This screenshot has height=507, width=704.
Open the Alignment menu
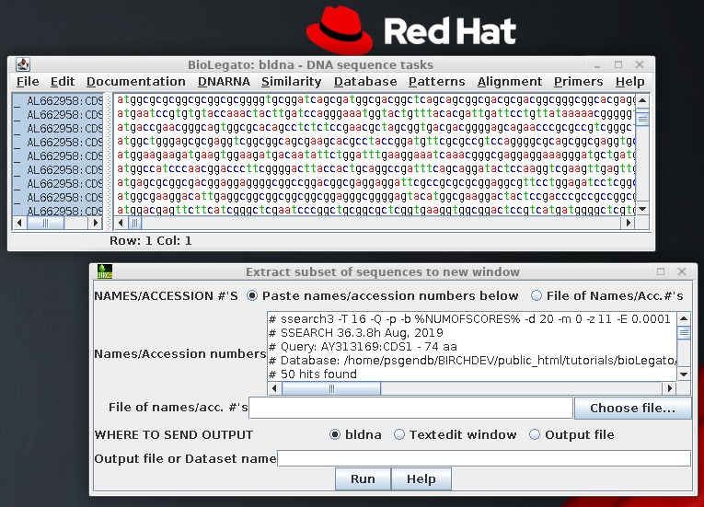pyautogui.click(x=509, y=82)
